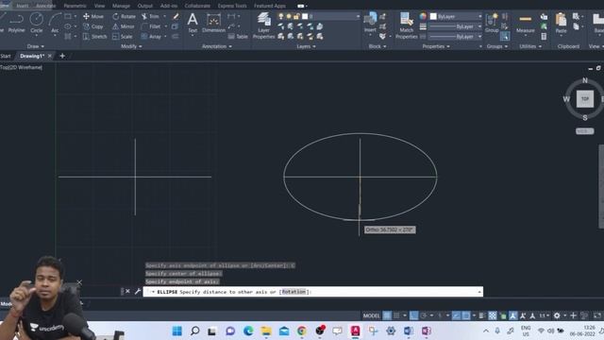The image size is (604, 340).
Task: Activate the Rotate tool
Action: pyautogui.click(x=124, y=17)
